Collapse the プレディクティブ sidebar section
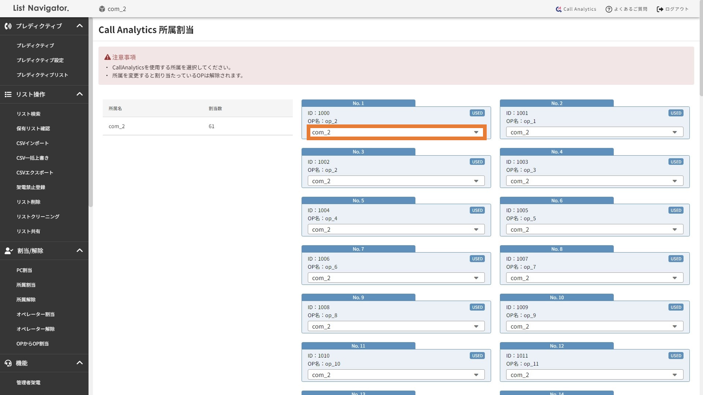 coord(79,26)
